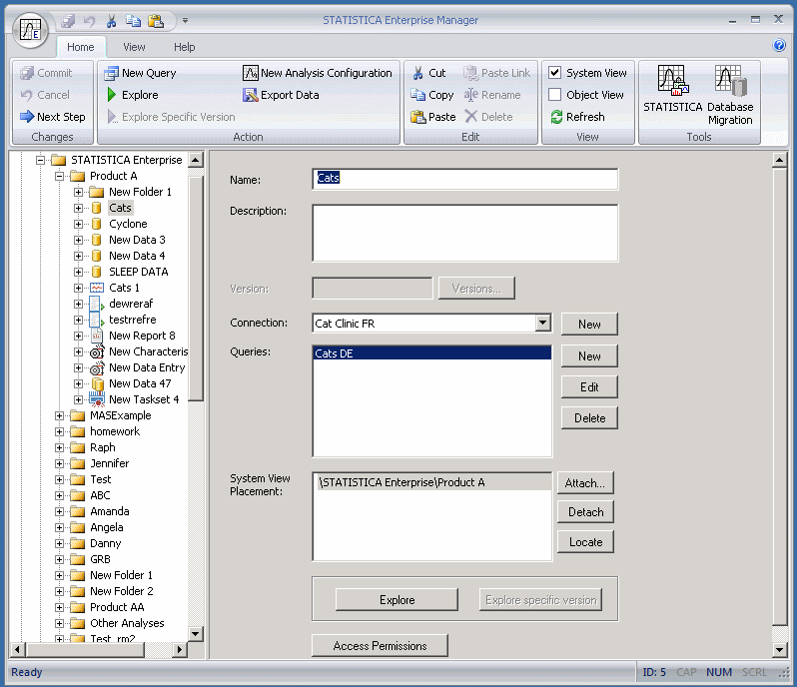The width and height of the screenshot is (797, 687).
Task: Expand the SLEEP DATA node
Action: 78,272
